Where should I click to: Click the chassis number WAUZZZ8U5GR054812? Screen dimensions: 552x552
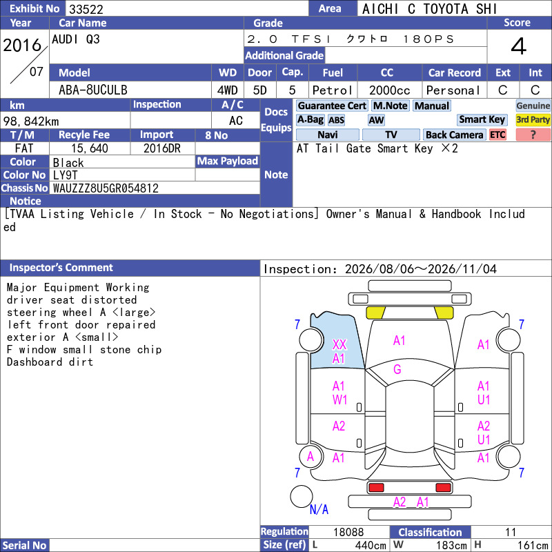click(x=106, y=188)
